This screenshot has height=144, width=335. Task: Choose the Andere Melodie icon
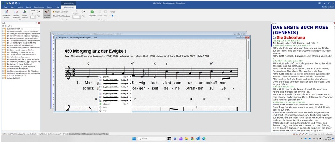pos(25,13)
